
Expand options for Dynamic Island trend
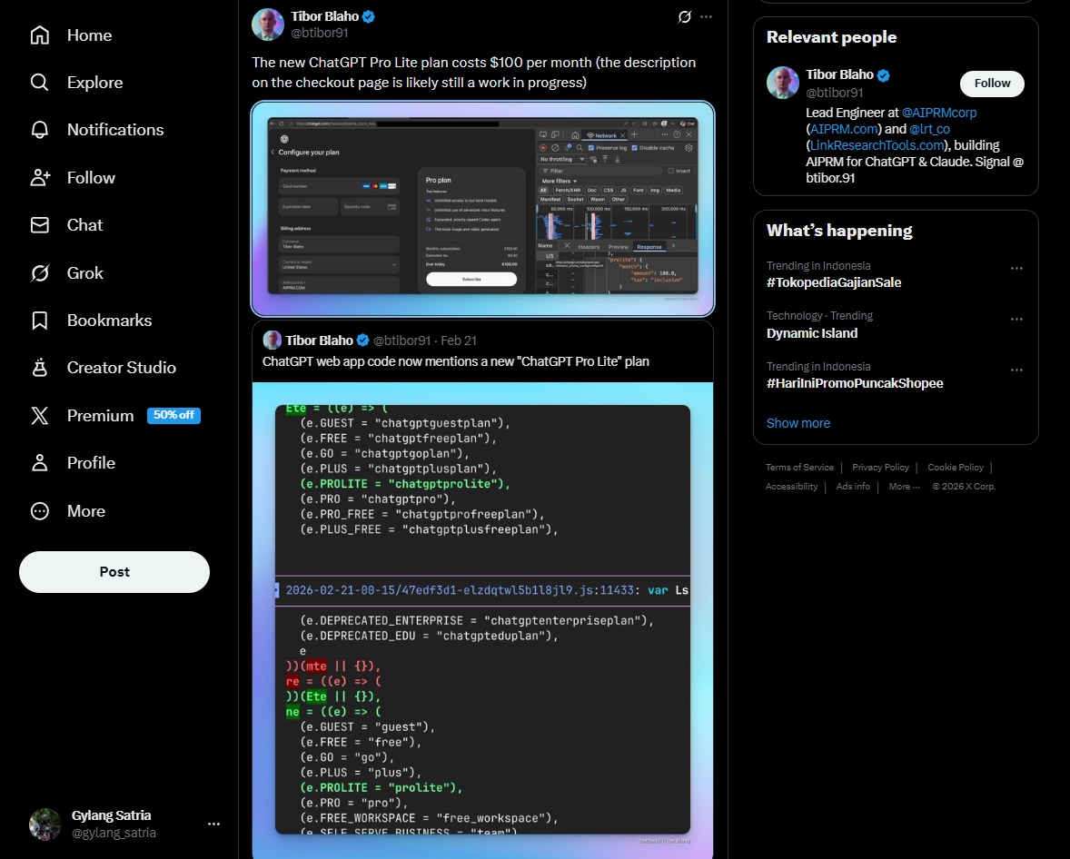tap(1016, 319)
